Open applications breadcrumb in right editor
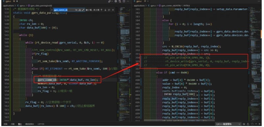264x127 pixels. click(x=139, y=6)
